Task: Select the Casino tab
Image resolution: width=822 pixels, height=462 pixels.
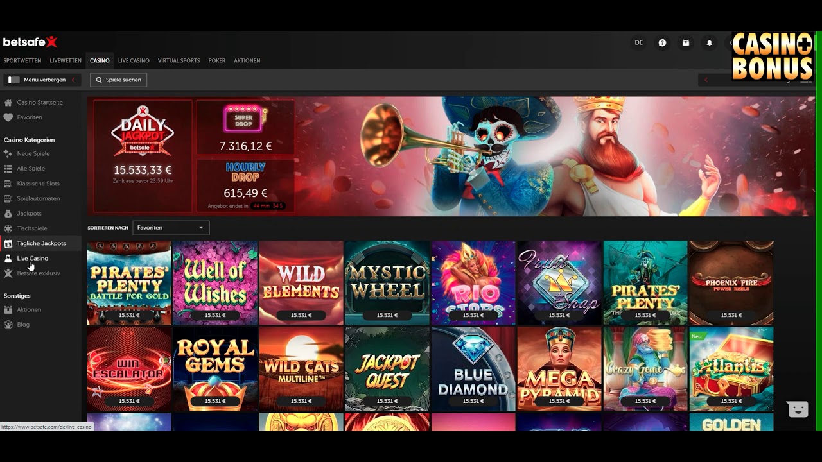Action: pyautogui.click(x=100, y=60)
